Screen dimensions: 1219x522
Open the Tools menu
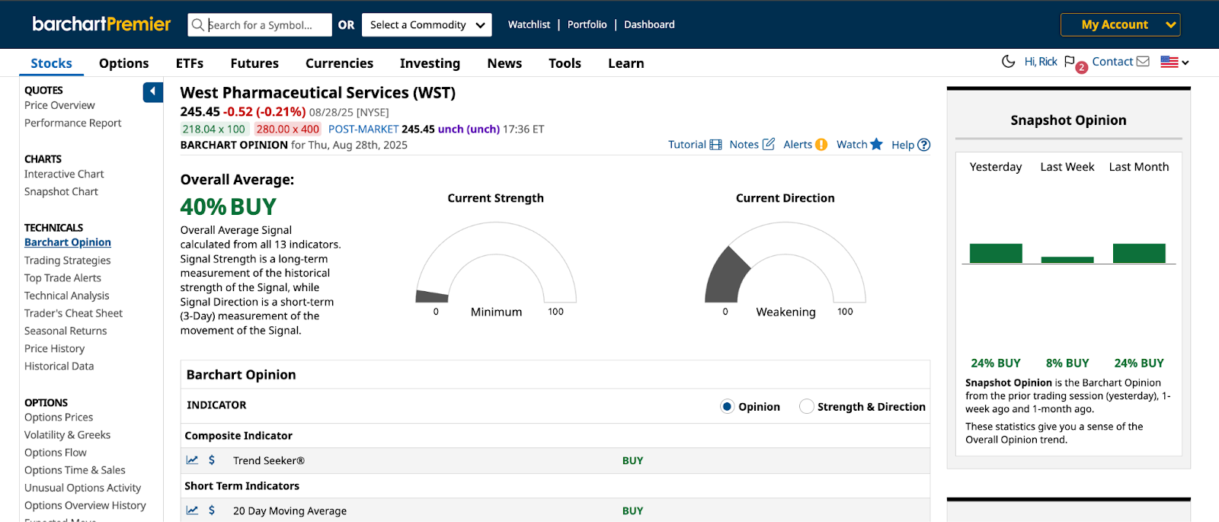565,63
